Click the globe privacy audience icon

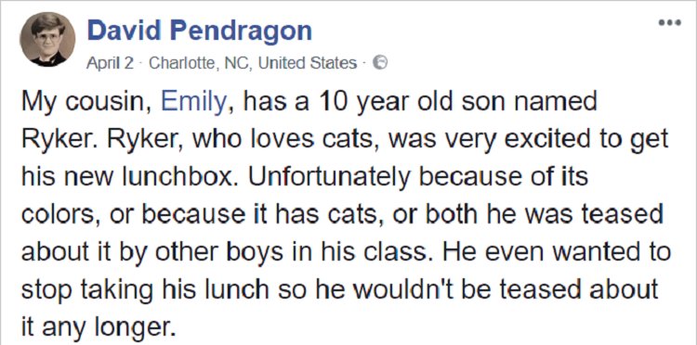coord(379,63)
